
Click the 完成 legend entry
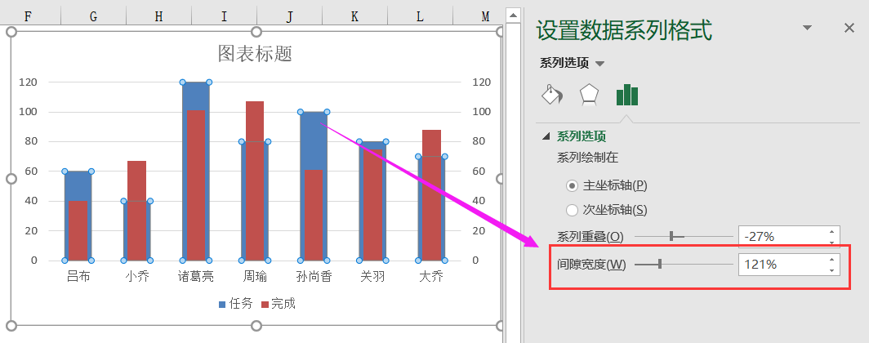[x=279, y=304]
